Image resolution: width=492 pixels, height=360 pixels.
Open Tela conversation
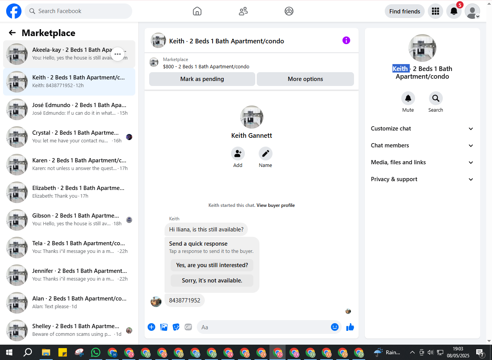click(69, 248)
